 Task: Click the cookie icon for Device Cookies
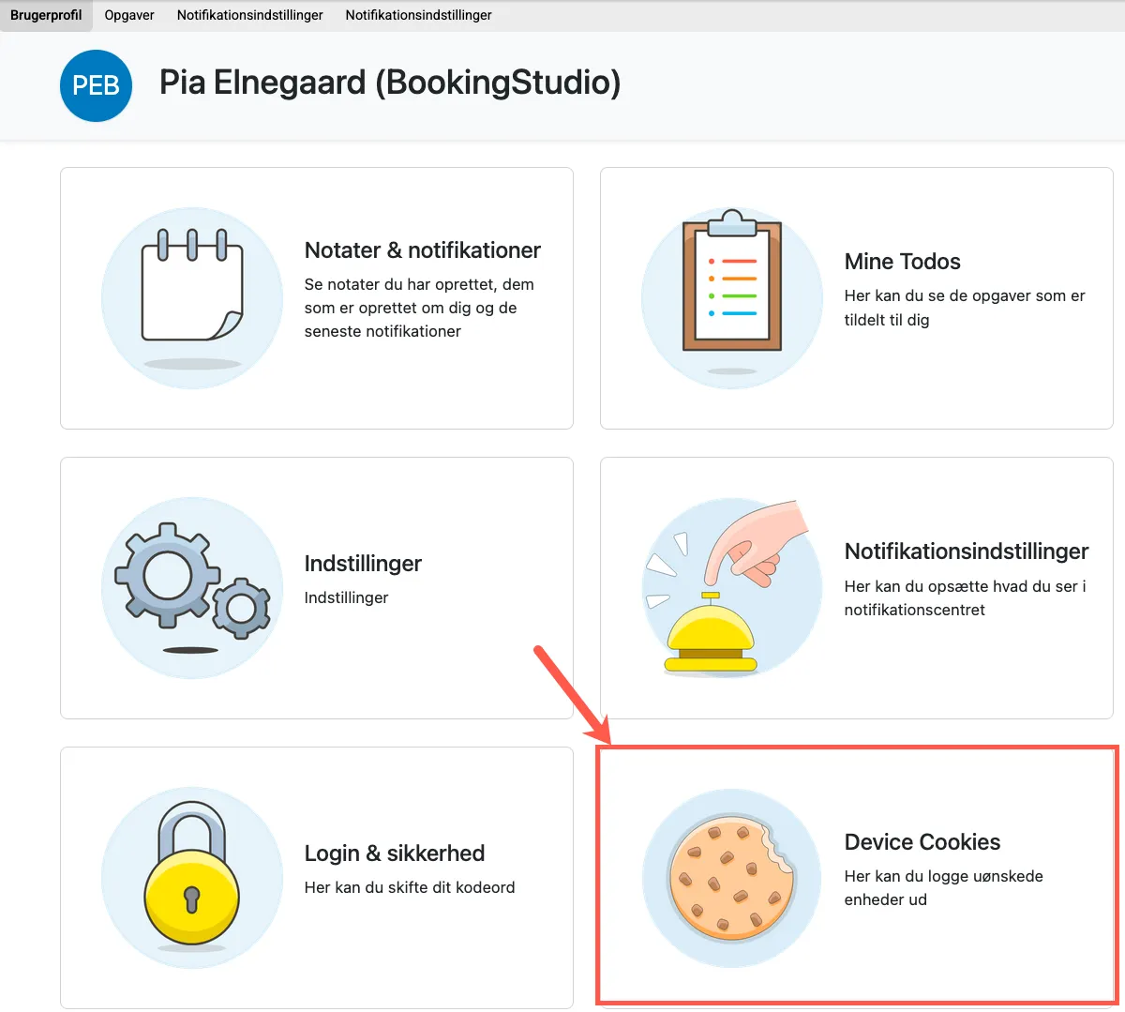click(731, 877)
